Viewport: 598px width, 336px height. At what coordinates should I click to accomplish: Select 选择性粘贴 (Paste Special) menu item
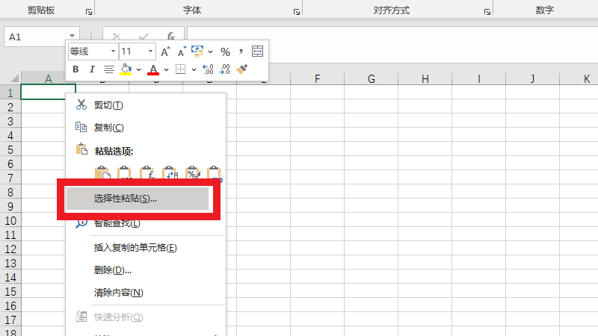tap(136, 199)
